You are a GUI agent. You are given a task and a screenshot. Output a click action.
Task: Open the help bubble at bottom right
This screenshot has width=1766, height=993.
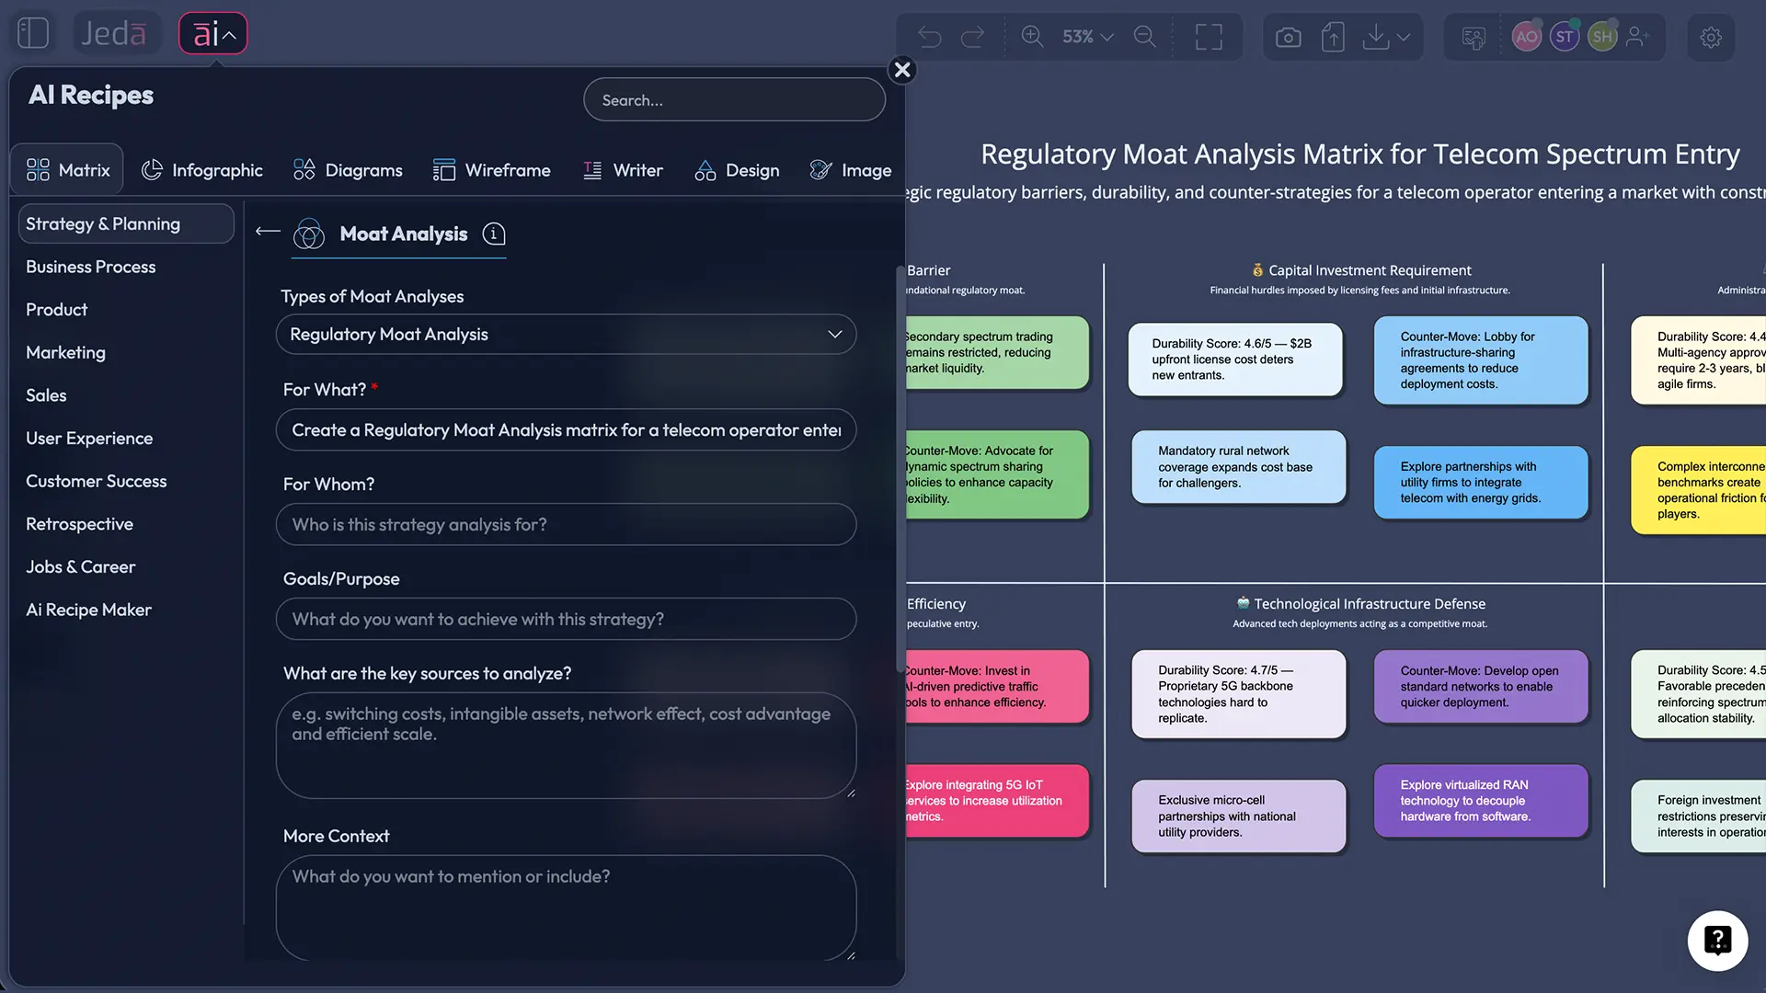click(1717, 941)
